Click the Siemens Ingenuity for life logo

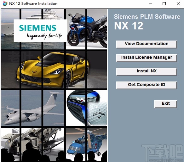coord(40,31)
